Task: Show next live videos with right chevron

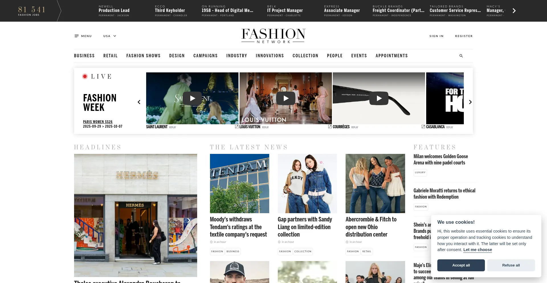Action: [470, 102]
